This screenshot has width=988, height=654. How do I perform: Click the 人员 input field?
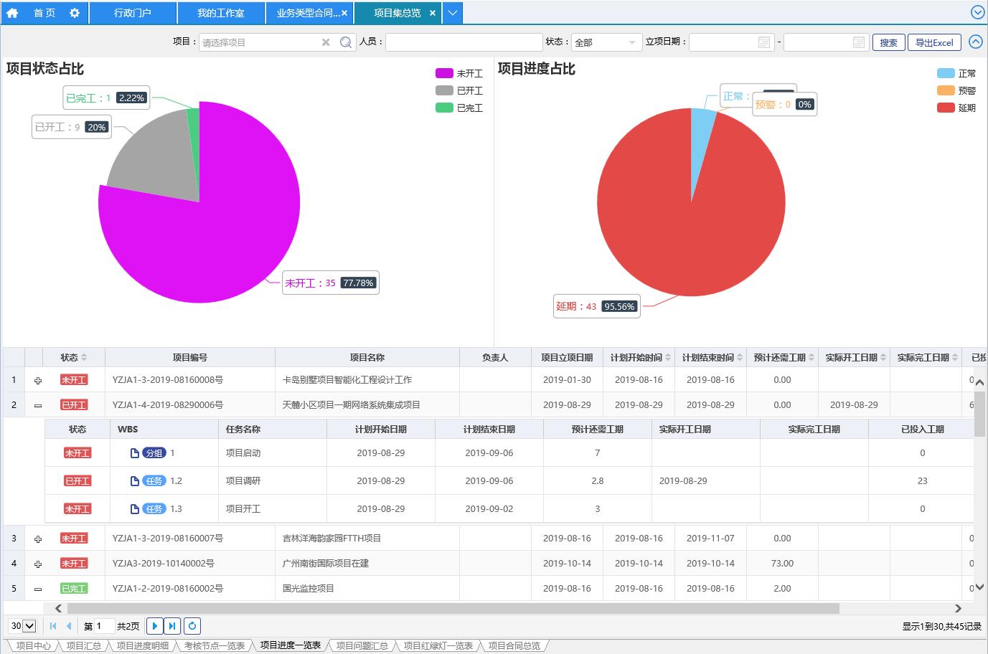(464, 42)
